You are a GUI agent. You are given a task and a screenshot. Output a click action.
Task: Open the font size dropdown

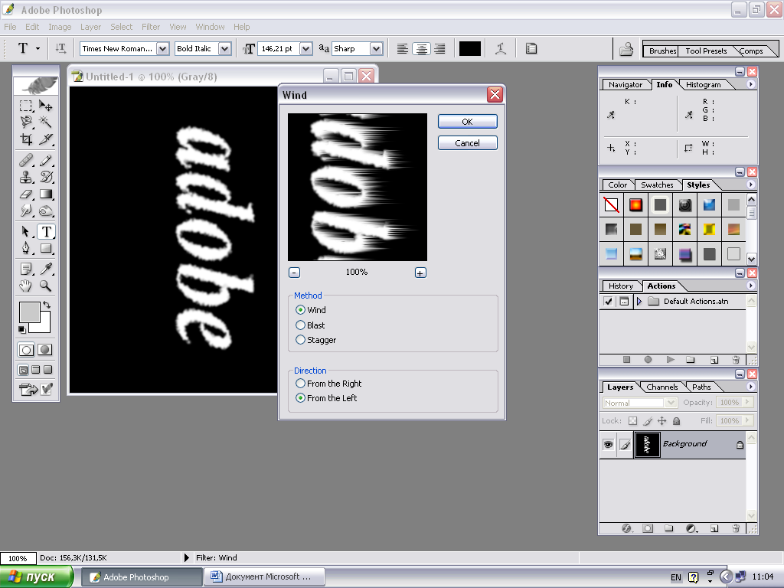pyautogui.click(x=306, y=48)
